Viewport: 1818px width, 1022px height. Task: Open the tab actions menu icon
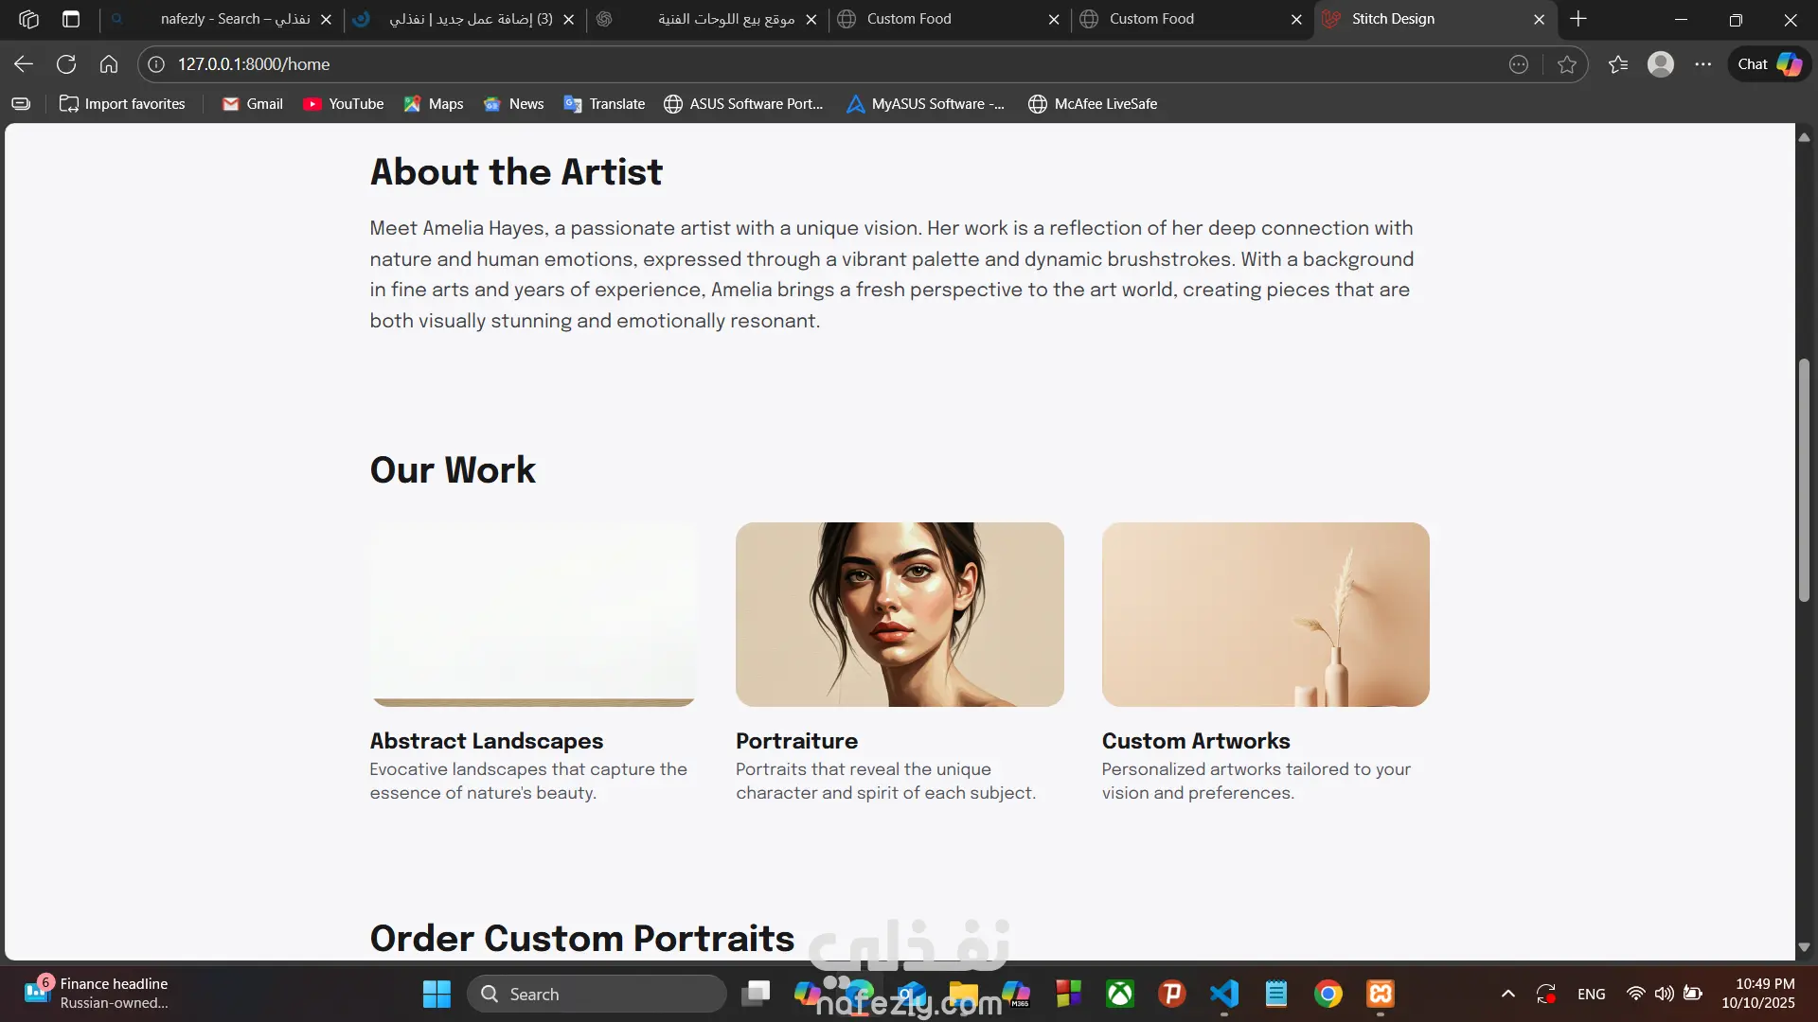71,19
